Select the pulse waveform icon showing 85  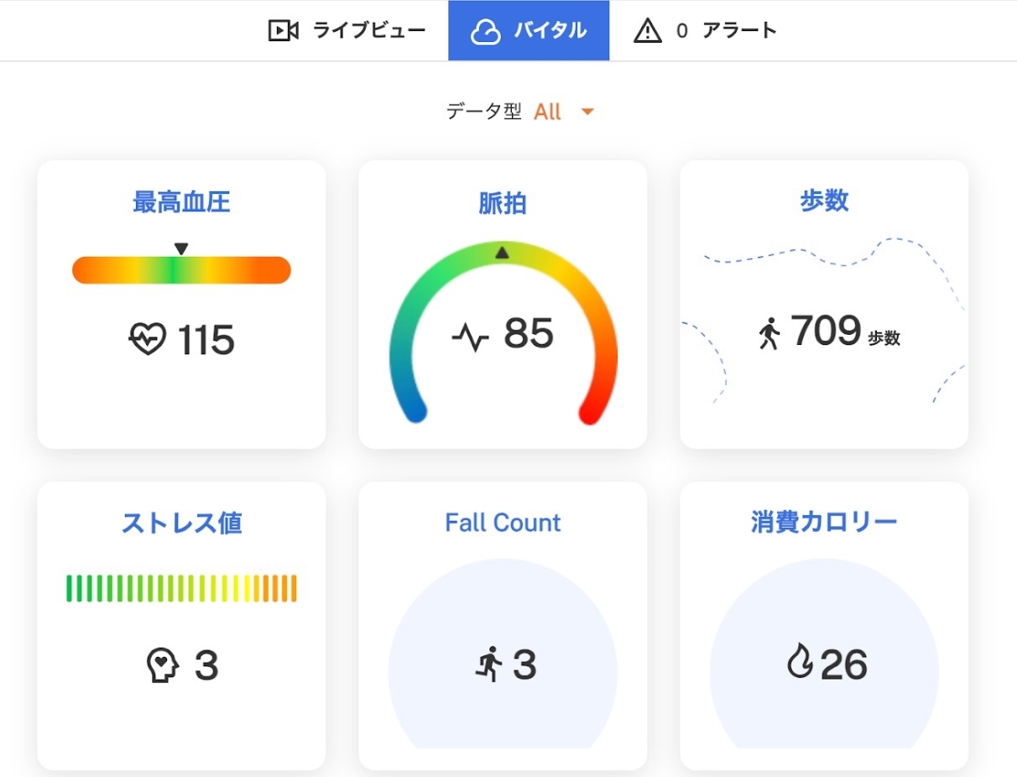(x=472, y=335)
